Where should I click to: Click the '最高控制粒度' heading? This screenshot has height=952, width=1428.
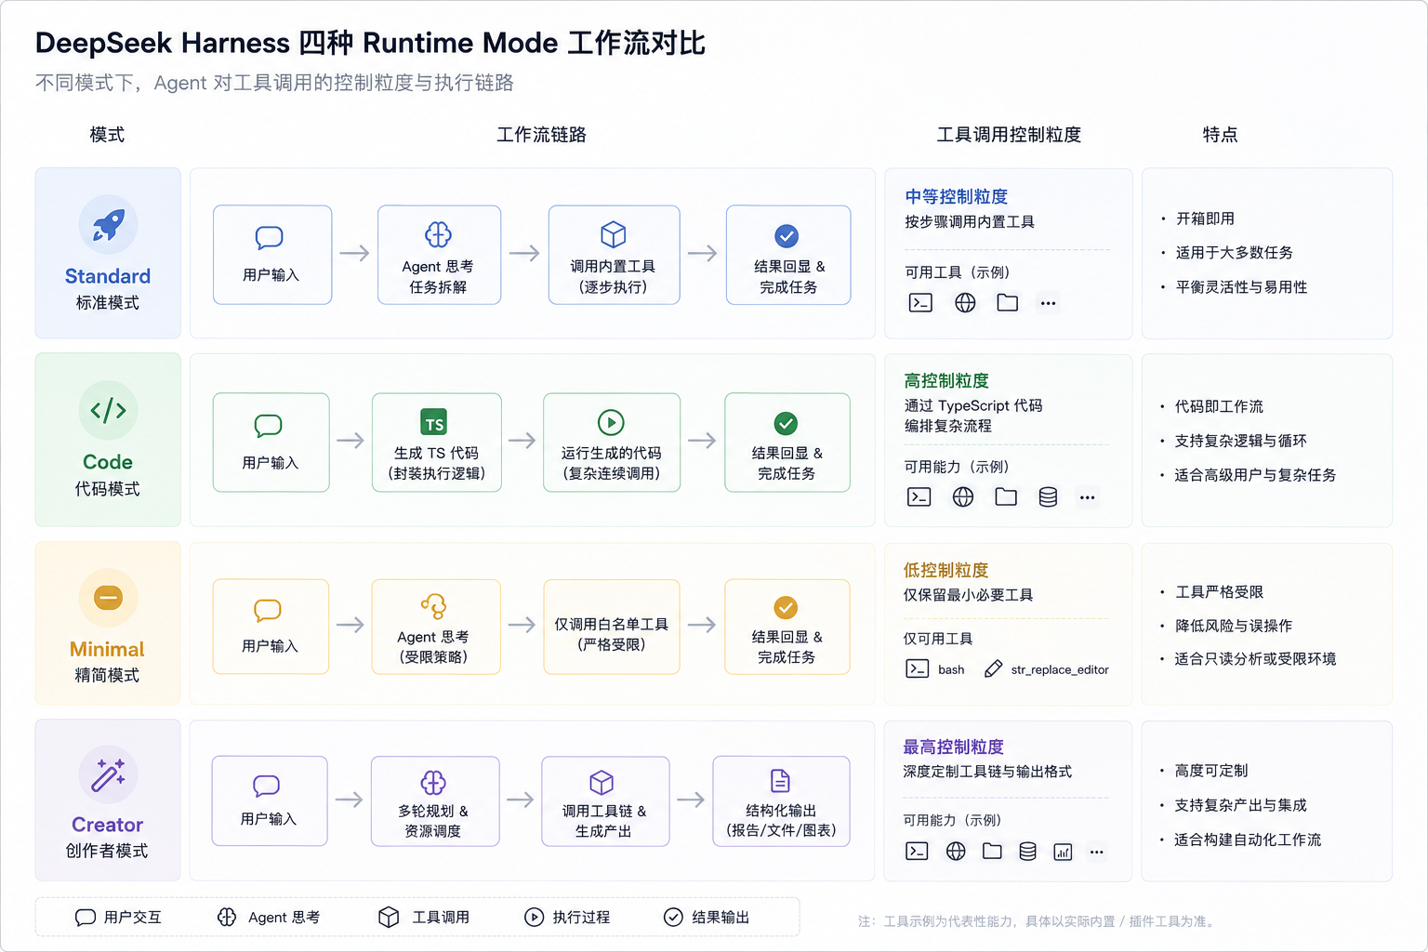[x=954, y=747]
